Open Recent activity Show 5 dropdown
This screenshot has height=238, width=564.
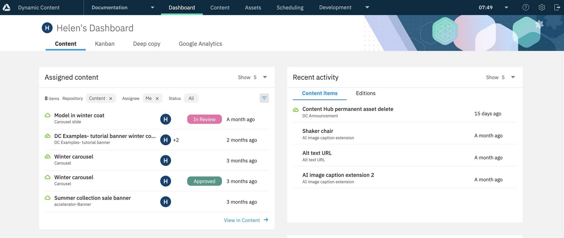point(513,77)
